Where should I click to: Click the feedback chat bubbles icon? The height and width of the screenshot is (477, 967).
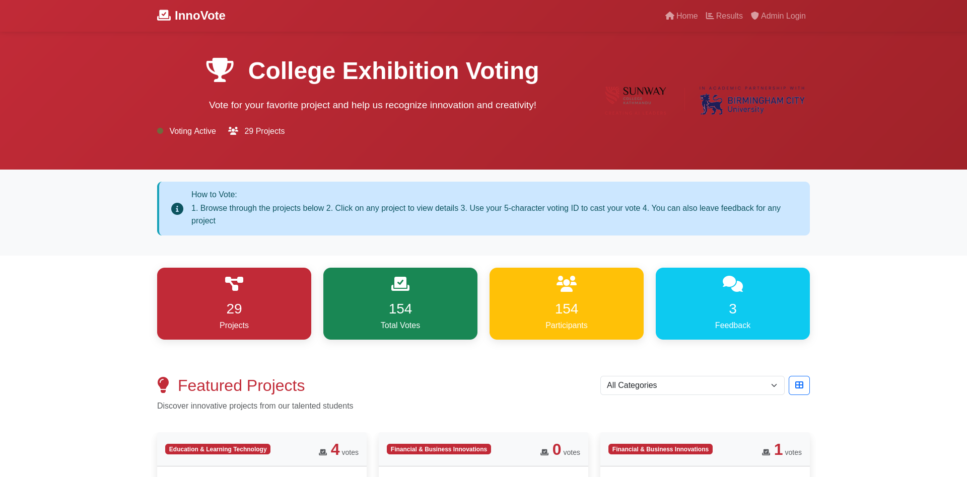coord(732,283)
